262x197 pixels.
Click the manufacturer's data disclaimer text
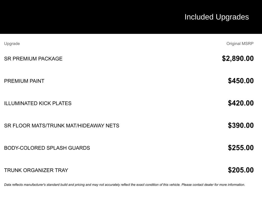tap(125, 185)
